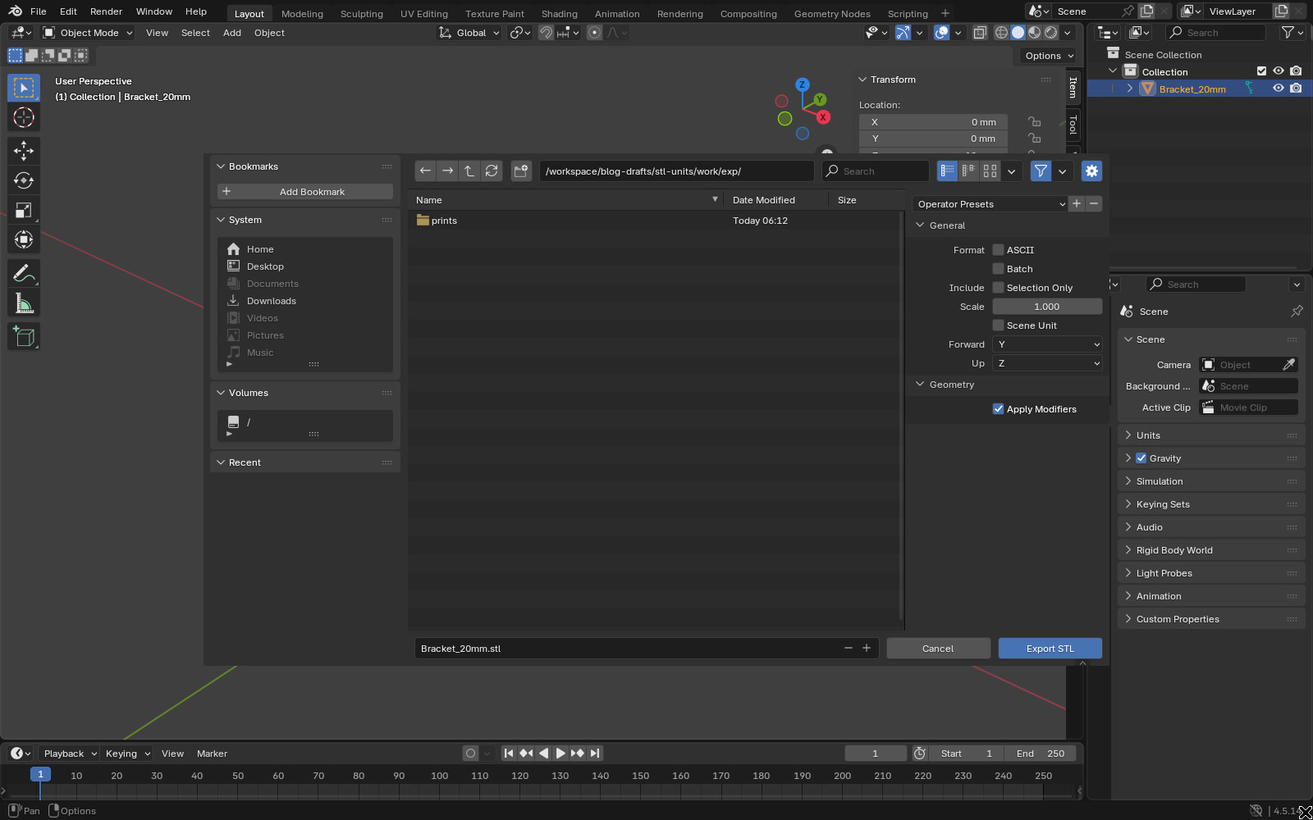1313x820 pixels.
Task: Select the Rotate tool
Action: [x=24, y=180]
